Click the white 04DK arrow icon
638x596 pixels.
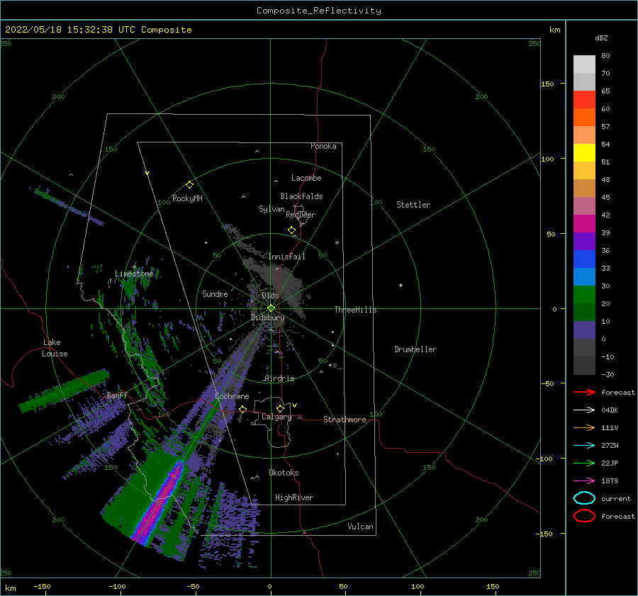[584, 410]
